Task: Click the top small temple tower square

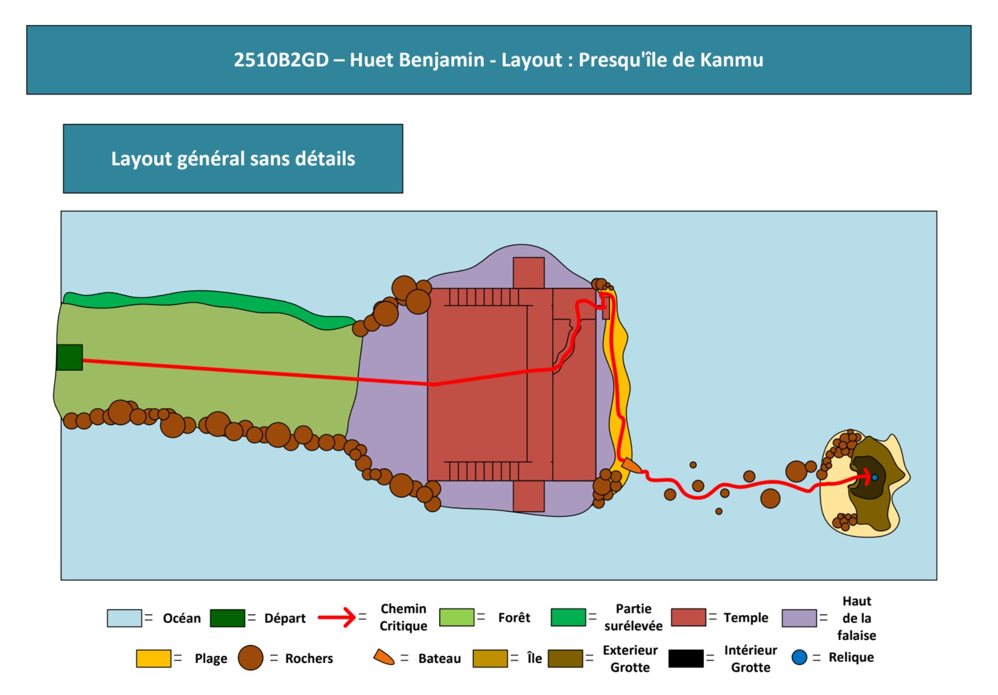Action: (529, 273)
